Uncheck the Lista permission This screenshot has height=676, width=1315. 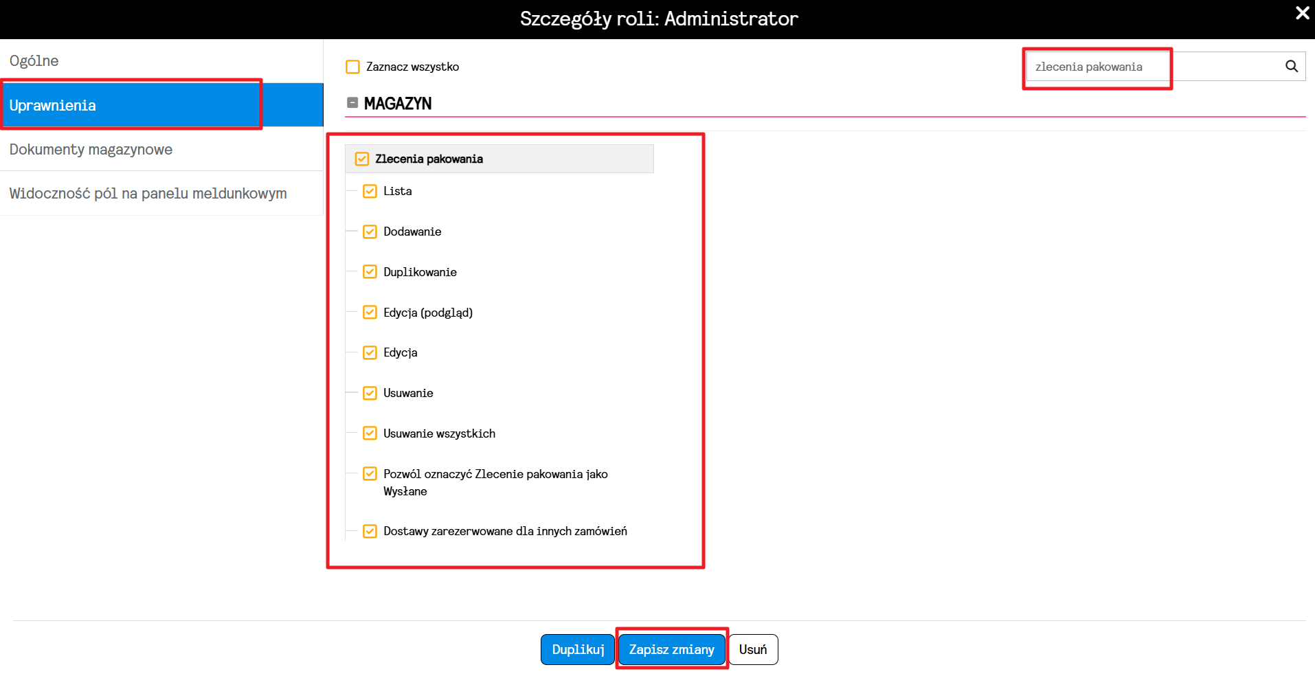370,191
